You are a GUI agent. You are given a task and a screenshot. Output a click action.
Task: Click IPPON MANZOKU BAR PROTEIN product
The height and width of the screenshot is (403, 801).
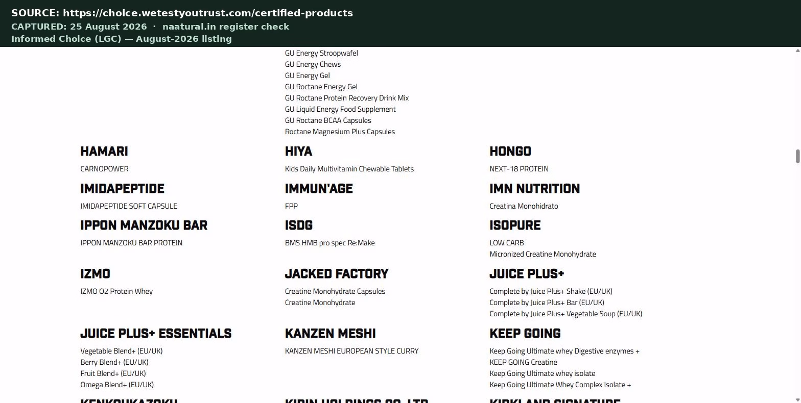click(x=131, y=243)
